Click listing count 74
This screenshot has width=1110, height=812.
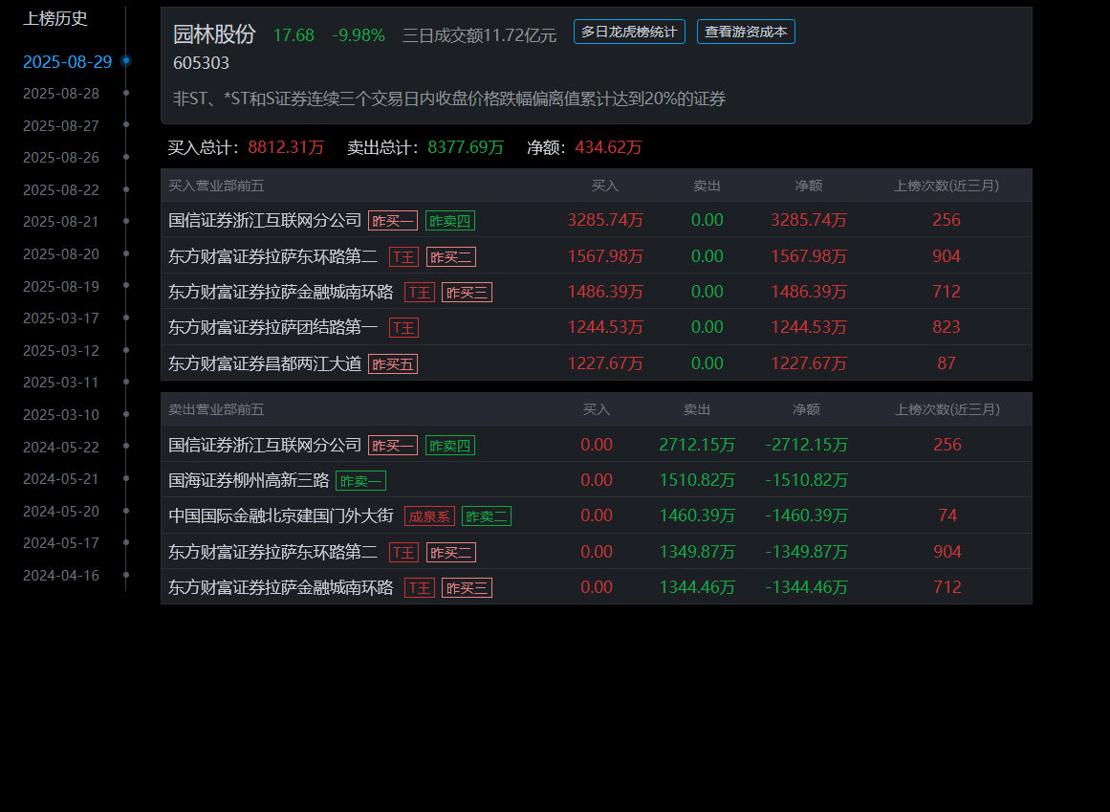tap(947, 516)
